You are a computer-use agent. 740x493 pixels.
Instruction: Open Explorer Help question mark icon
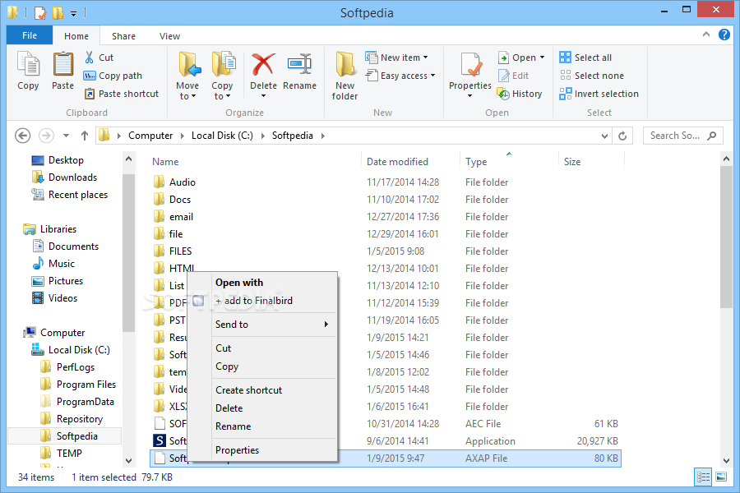[x=724, y=35]
